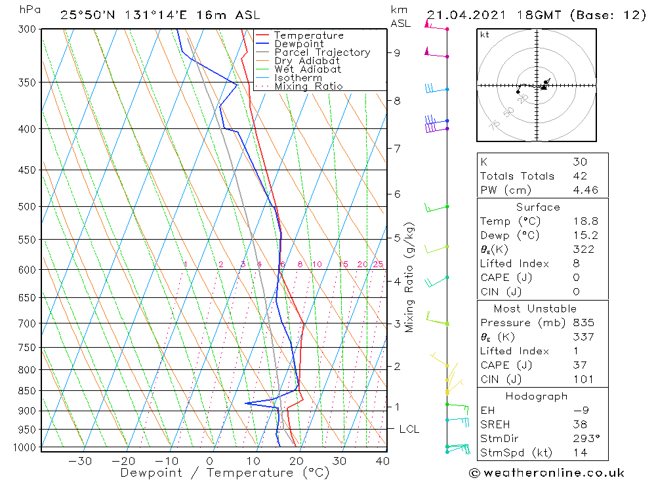Click the 850 hPa pressure axis label
This screenshot has height=480, width=656.
pos(27,391)
